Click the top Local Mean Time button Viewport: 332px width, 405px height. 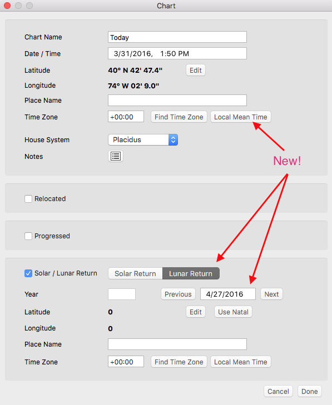tap(241, 117)
